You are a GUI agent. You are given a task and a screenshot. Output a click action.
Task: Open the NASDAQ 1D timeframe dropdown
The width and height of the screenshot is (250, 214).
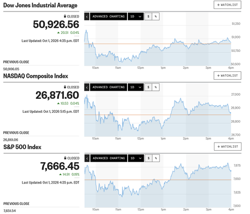(x=135, y=87)
